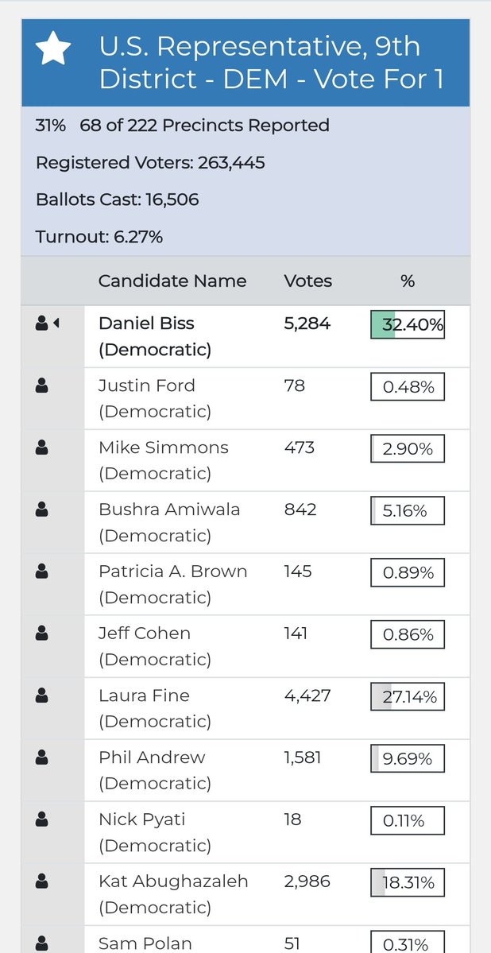Click the person icon beside Nick Pyati
Image resolution: width=491 pixels, height=953 pixels.
pos(42,819)
